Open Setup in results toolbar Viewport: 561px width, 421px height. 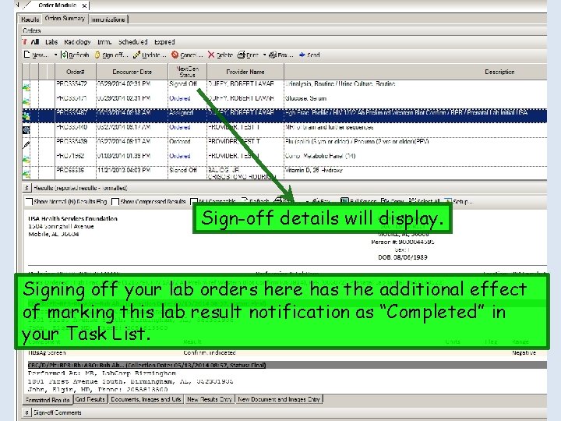click(x=457, y=201)
